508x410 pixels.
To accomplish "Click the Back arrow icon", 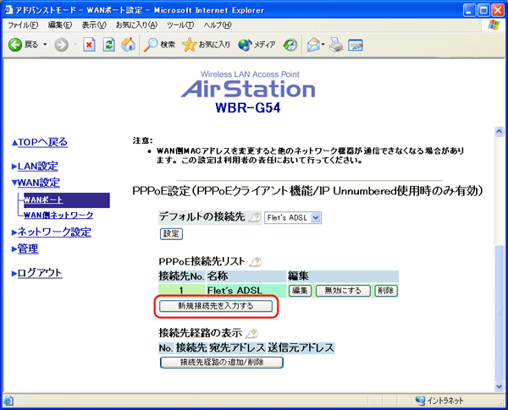I will [15, 45].
